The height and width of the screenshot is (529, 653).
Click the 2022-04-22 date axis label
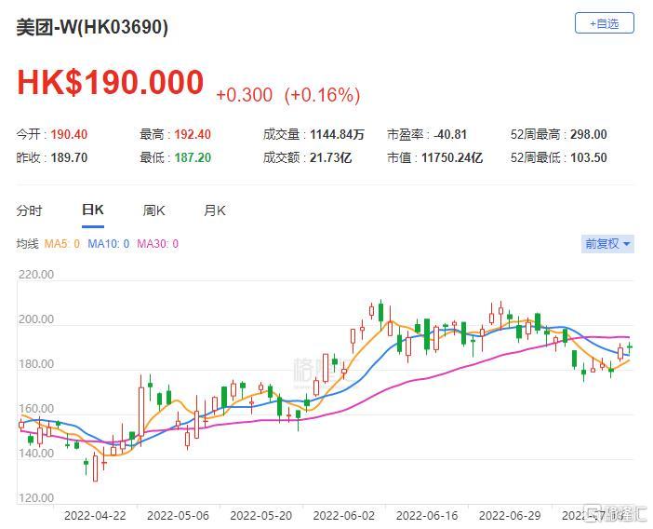[95, 516]
